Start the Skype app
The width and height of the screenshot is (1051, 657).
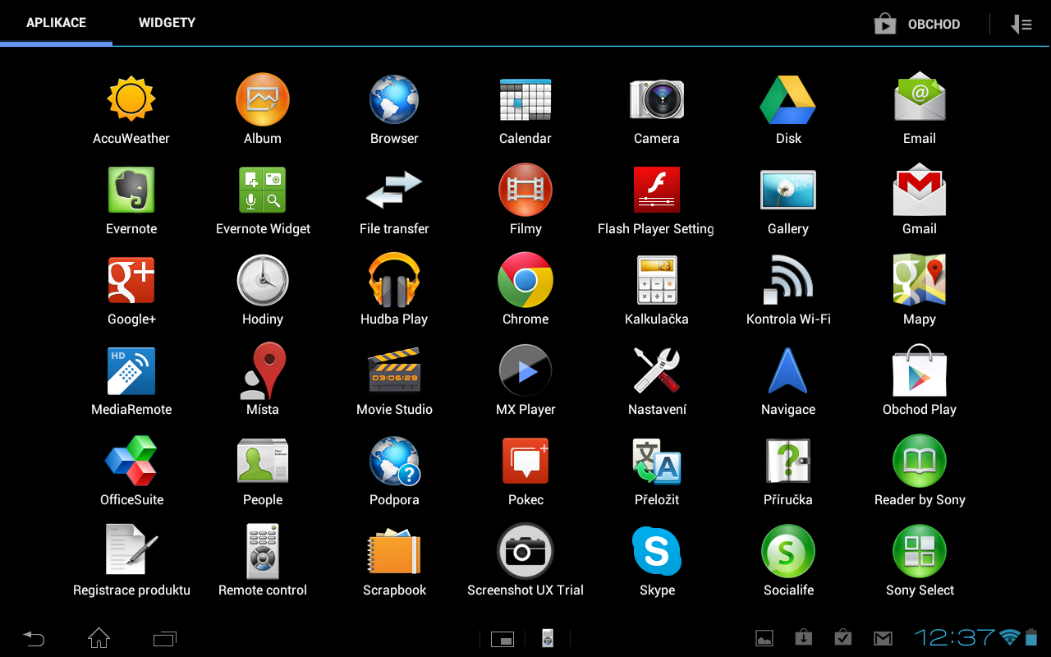657,550
